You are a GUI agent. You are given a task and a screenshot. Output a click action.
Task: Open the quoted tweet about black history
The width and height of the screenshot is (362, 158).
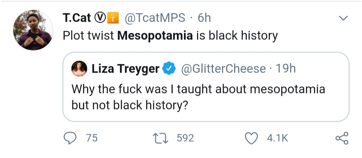point(206,87)
